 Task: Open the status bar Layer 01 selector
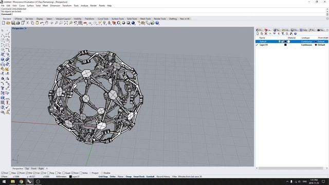tap(75, 177)
